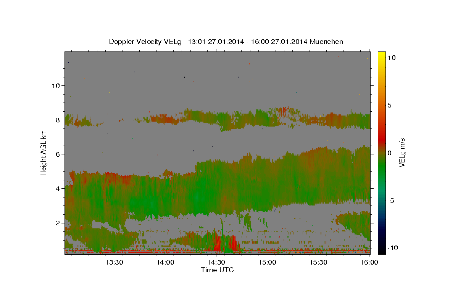This screenshot has height=305, width=458.
Task: Click the colorbar value -5 label
Action: pos(391,201)
